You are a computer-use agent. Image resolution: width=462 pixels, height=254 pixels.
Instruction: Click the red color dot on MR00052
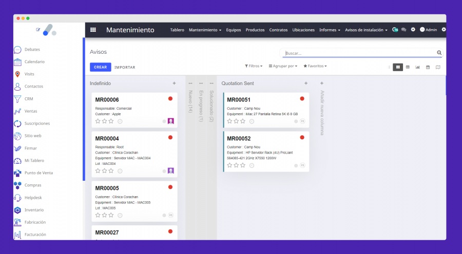coord(302,137)
